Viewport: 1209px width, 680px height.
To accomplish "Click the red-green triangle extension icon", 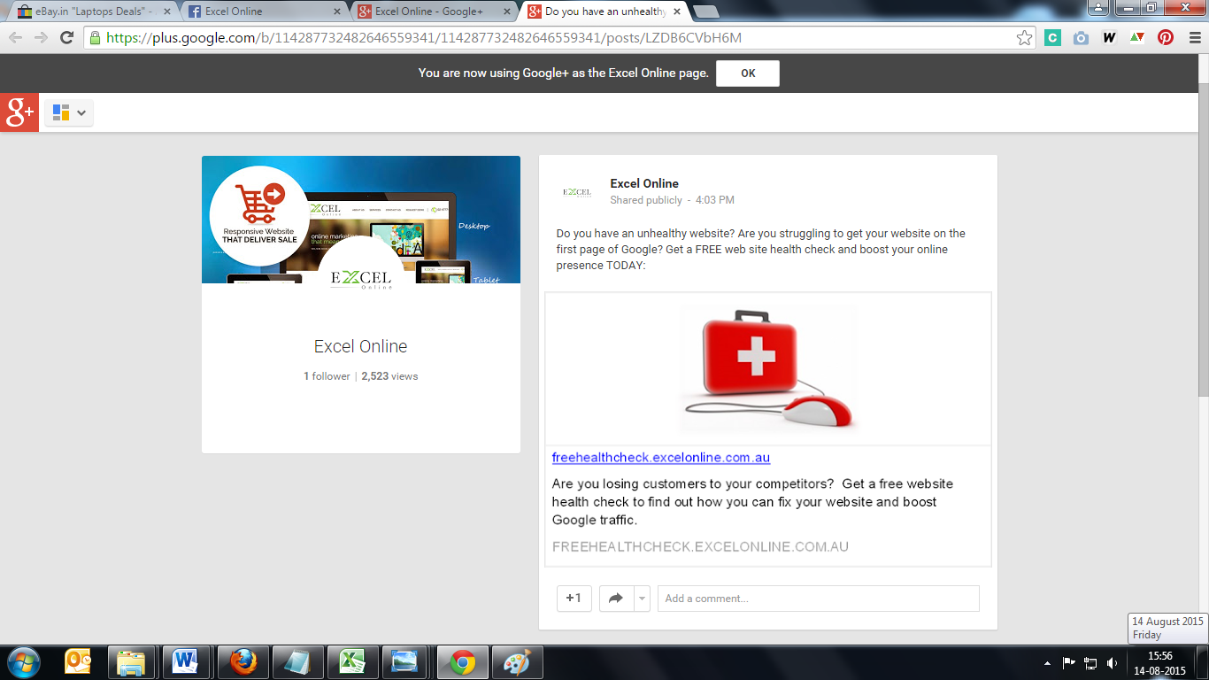I will click(x=1137, y=38).
